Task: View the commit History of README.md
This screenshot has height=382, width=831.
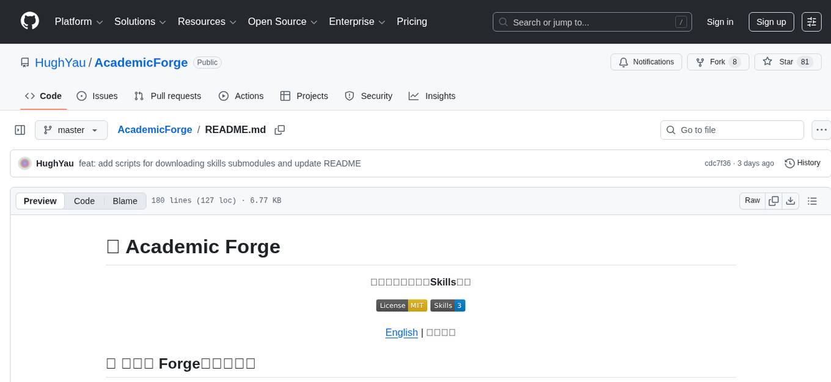Action: (x=802, y=163)
